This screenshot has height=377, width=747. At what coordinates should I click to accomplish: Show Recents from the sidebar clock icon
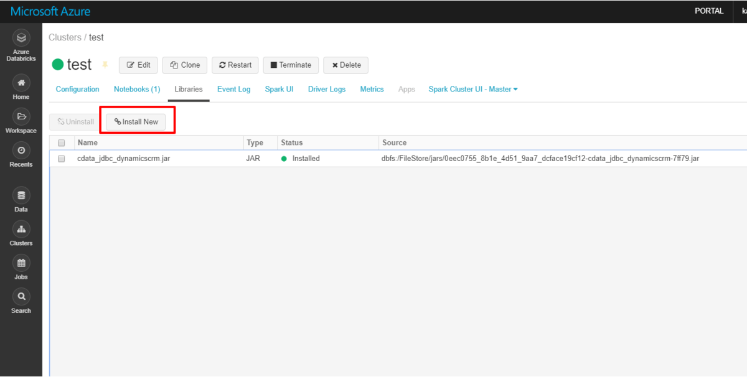coord(21,150)
